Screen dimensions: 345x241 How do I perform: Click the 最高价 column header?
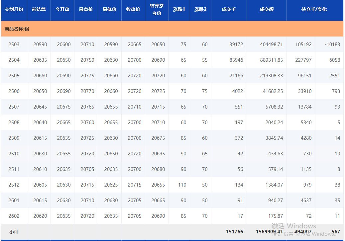point(86,10)
